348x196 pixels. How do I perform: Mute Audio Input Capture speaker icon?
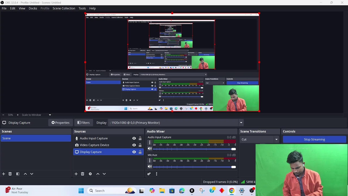(x=150, y=149)
